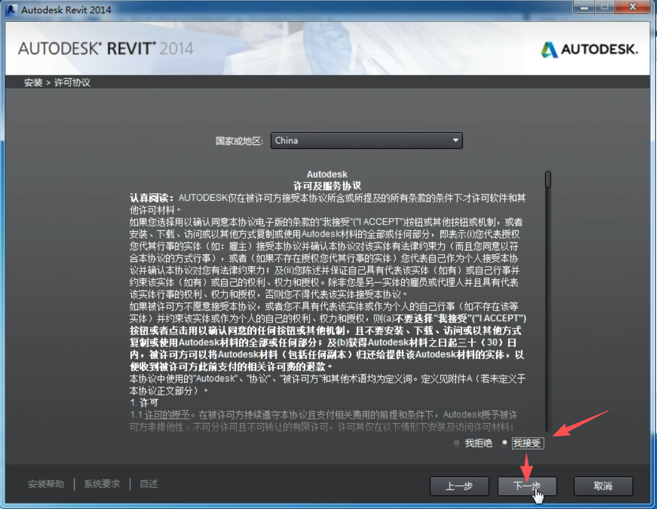657x509 pixels.
Task: Click the 安装 breadcrumb item
Action: point(33,82)
